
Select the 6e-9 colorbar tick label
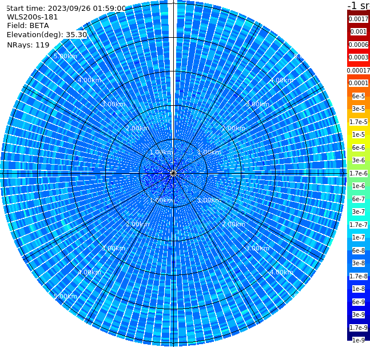tap(359, 302)
